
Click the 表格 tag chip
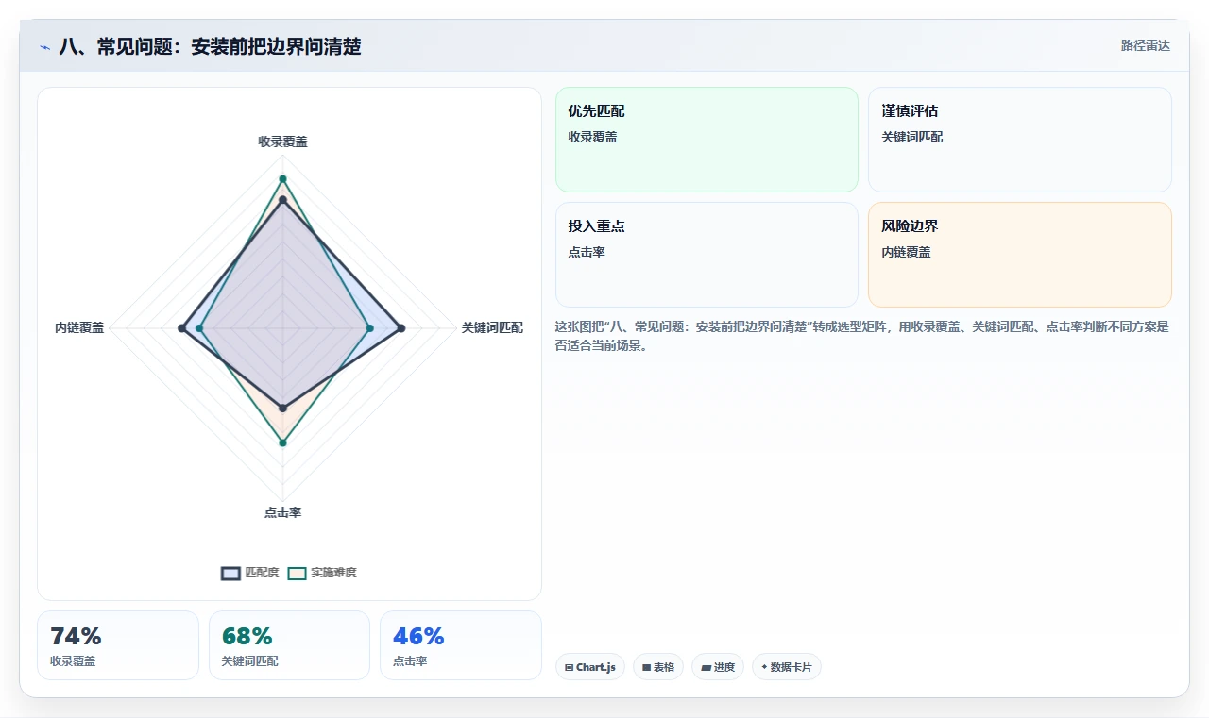[658, 667]
